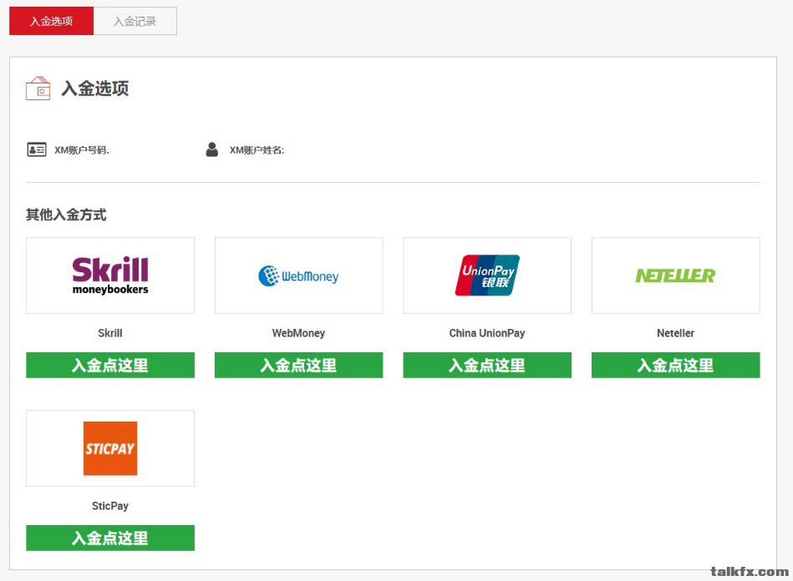Click 入金点这里 button under China UnionPay
This screenshot has width=793, height=581.
(x=487, y=366)
